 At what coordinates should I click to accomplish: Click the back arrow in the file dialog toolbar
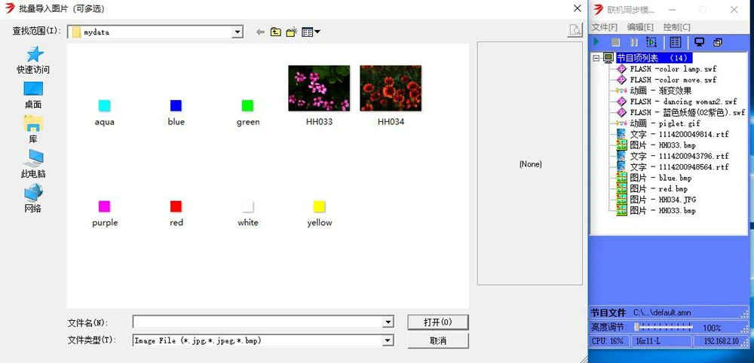click(260, 32)
